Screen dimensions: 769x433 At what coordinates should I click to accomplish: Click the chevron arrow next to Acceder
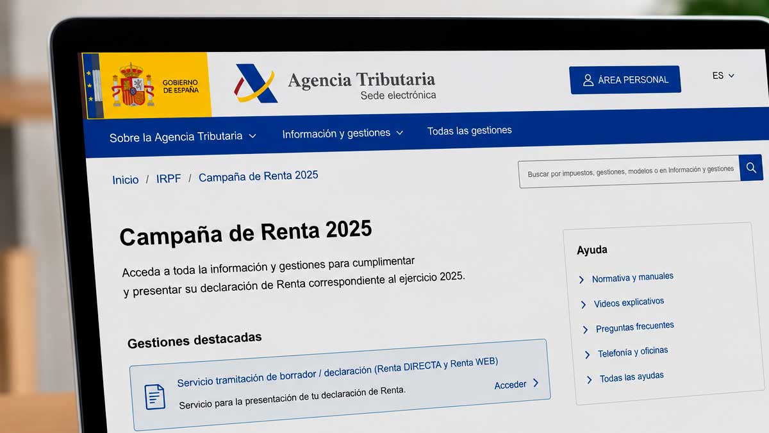click(x=536, y=383)
